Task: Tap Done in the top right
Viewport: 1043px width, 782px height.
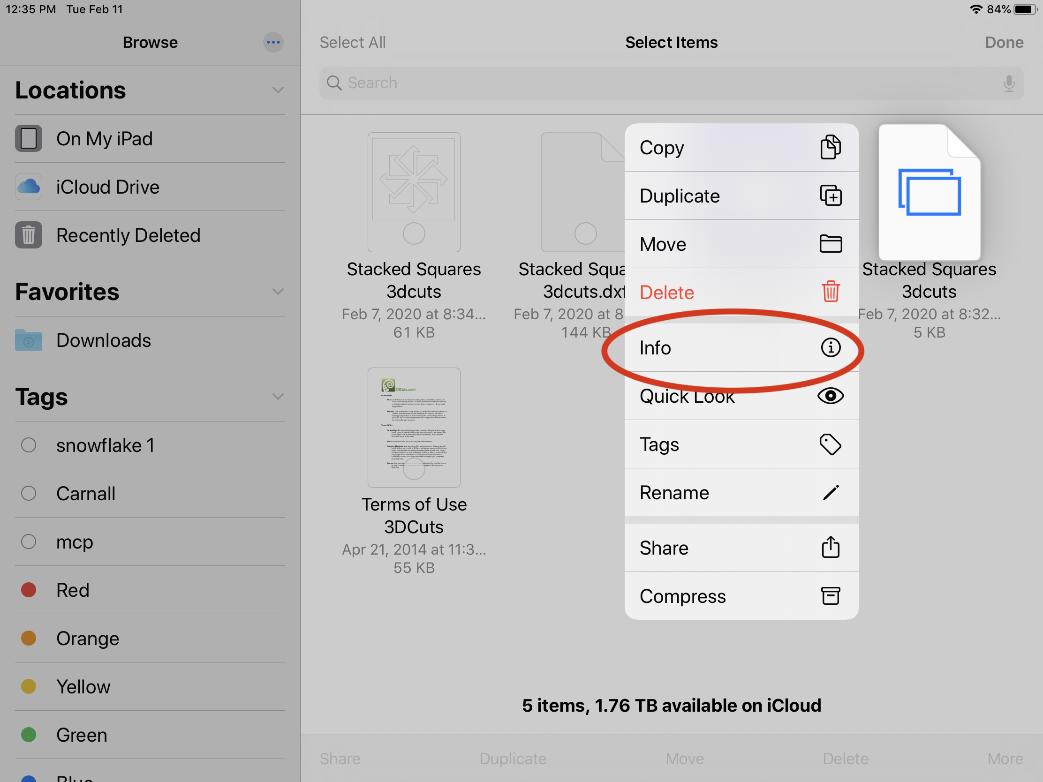Action: click(1004, 42)
